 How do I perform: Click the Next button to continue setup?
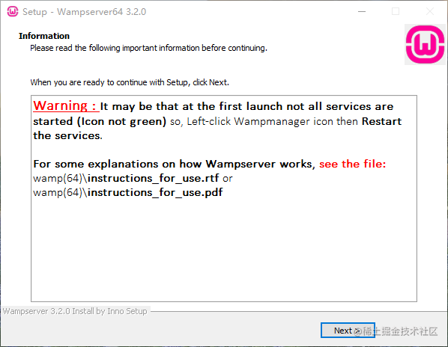coord(348,331)
